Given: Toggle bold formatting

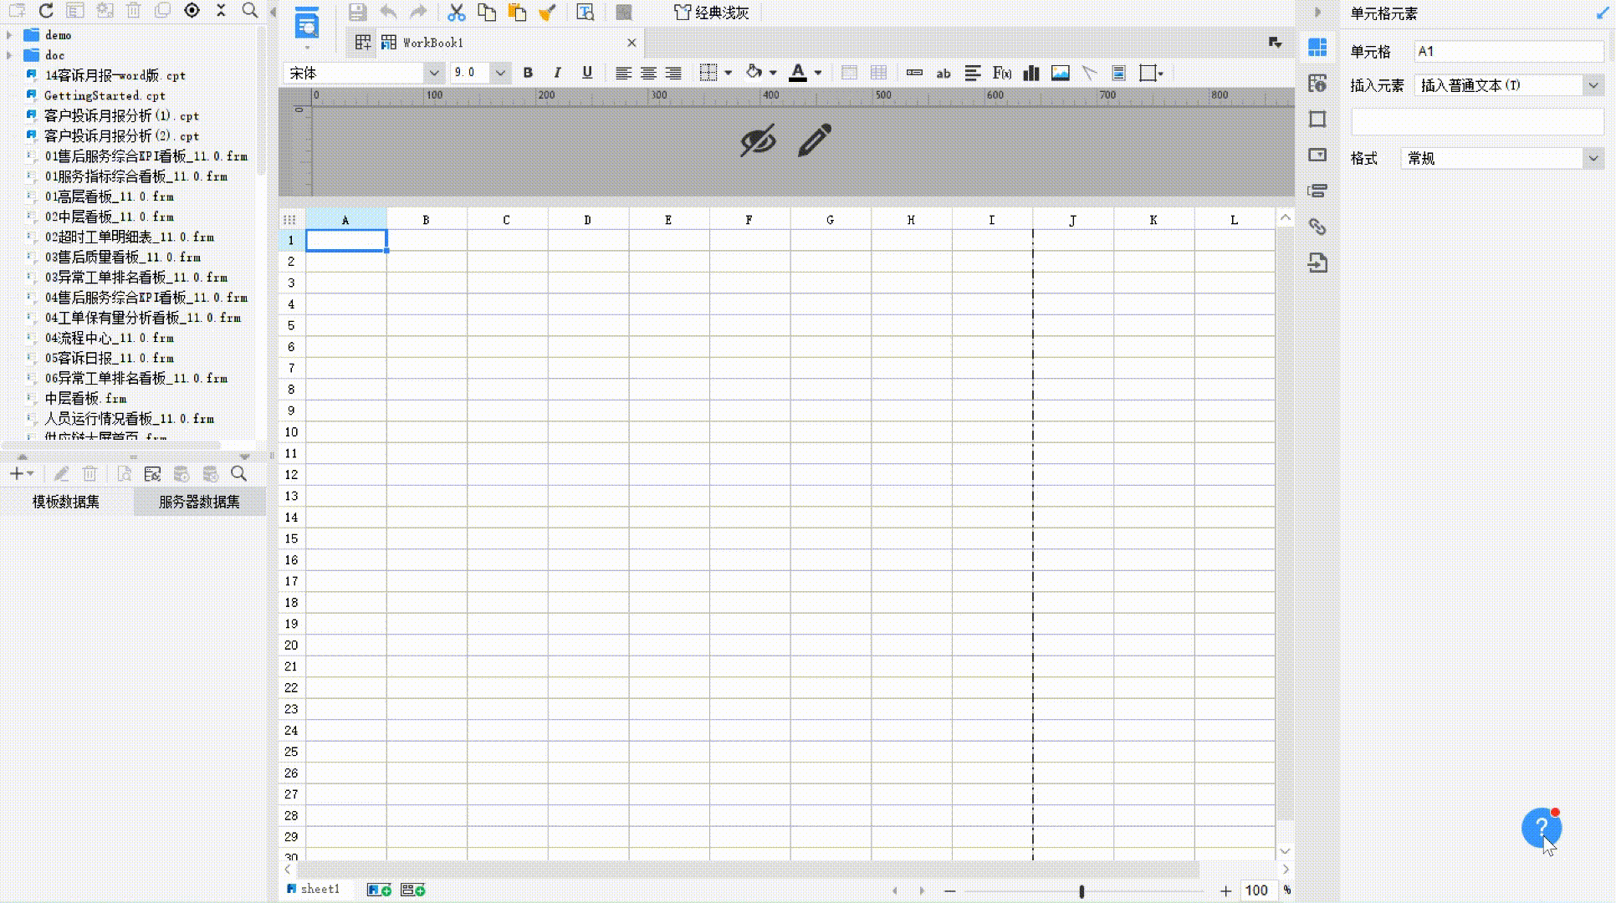Looking at the screenshot, I should click(x=528, y=74).
